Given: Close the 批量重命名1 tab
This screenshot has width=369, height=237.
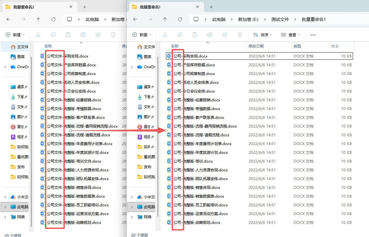Looking at the screenshot, I should tap(197, 7).
